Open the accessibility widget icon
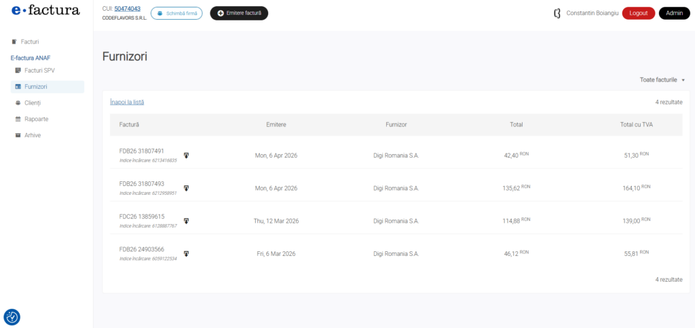The width and height of the screenshot is (695, 328). [12, 316]
